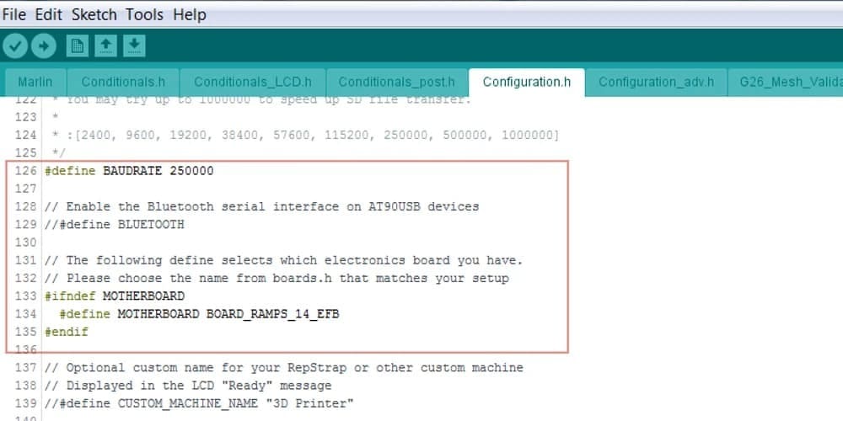The height and width of the screenshot is (421, 843).
Task: Create a new sketch with the New icon
Action: click(77, 46)
